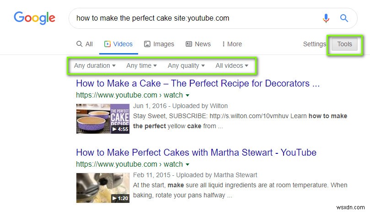Click the blue search magnifier icon

pyautogui.click(x=344, y=18)
